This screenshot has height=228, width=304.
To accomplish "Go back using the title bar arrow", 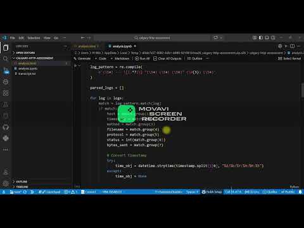I will click(83, 38).
